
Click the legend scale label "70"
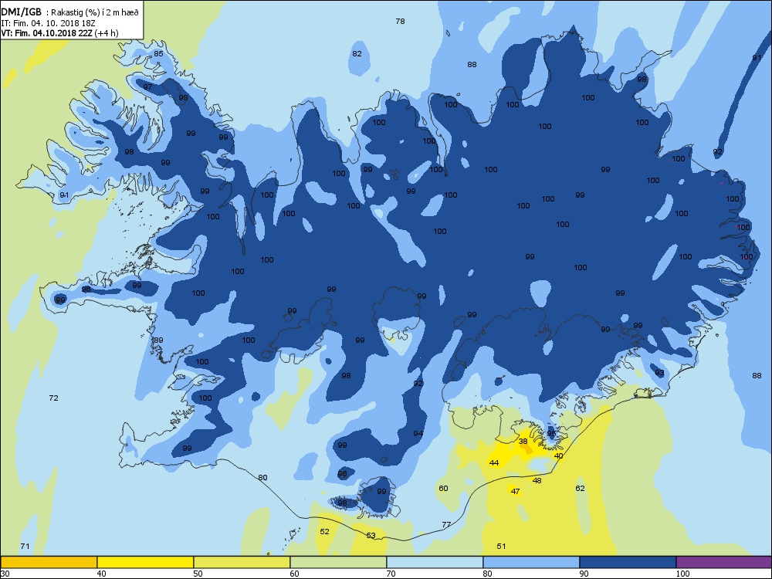coord(391,574)
